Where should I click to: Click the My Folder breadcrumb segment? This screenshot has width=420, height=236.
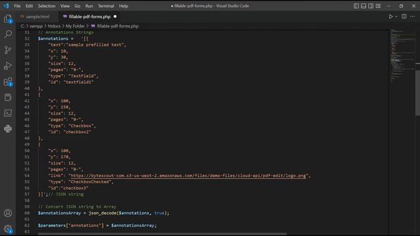pyautogui.click(x=75, y=26)
